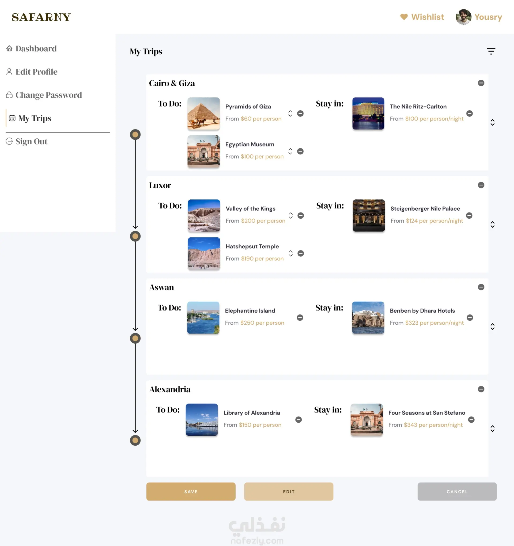This screenshot has height=546, width=514.
Task: Reorder the Aswan card using side arrows
Action: tap(492, 327)
